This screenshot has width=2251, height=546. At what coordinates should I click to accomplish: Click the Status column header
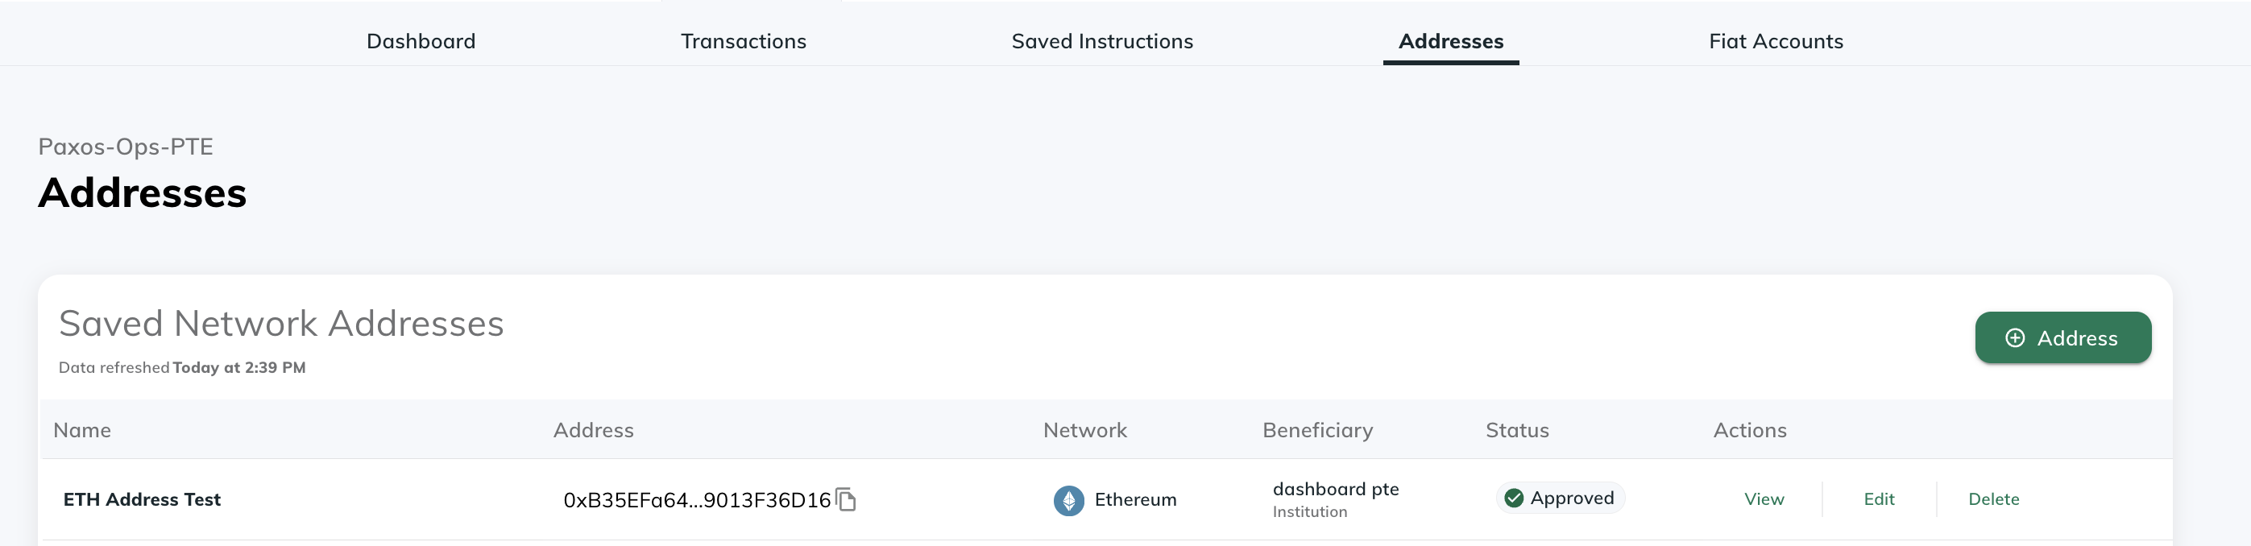click(x=1517, y=430)
